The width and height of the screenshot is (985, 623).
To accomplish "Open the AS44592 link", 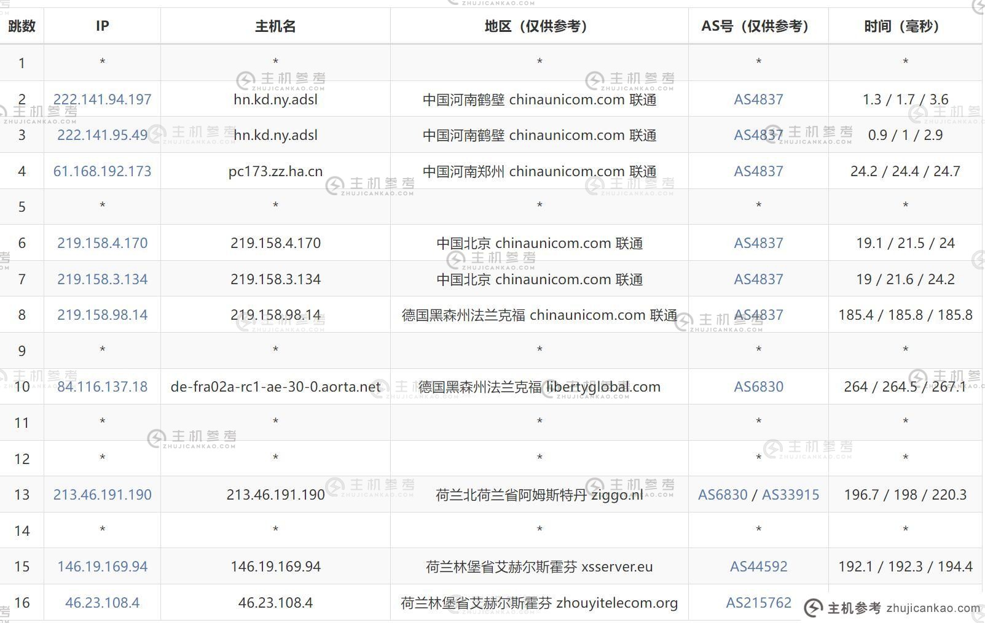I will point(758,567).
